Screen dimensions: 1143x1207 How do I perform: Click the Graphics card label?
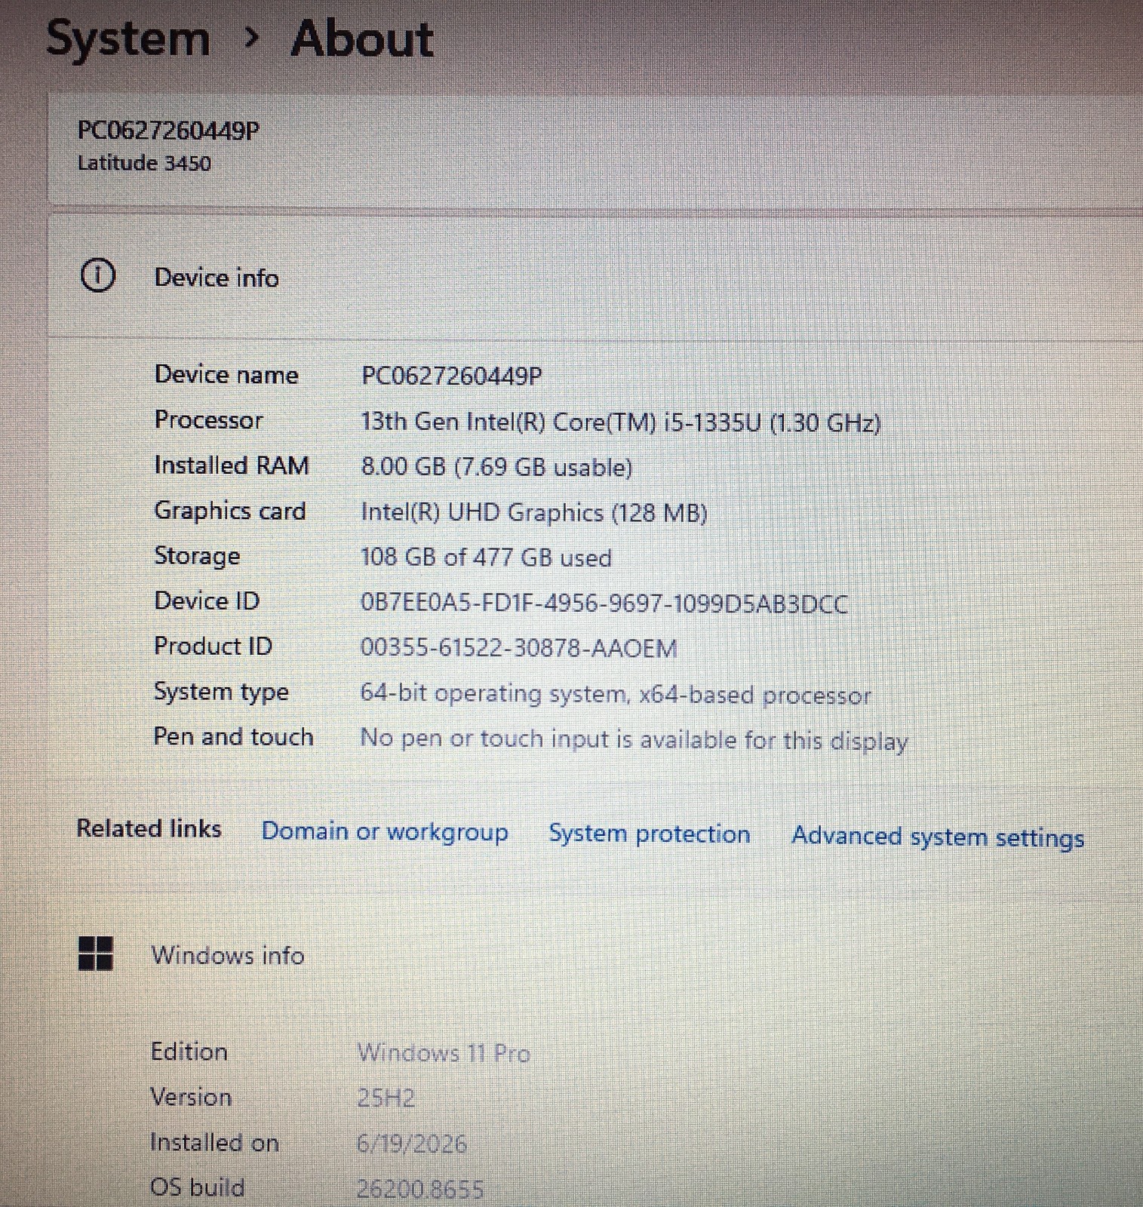pos(230,511)
